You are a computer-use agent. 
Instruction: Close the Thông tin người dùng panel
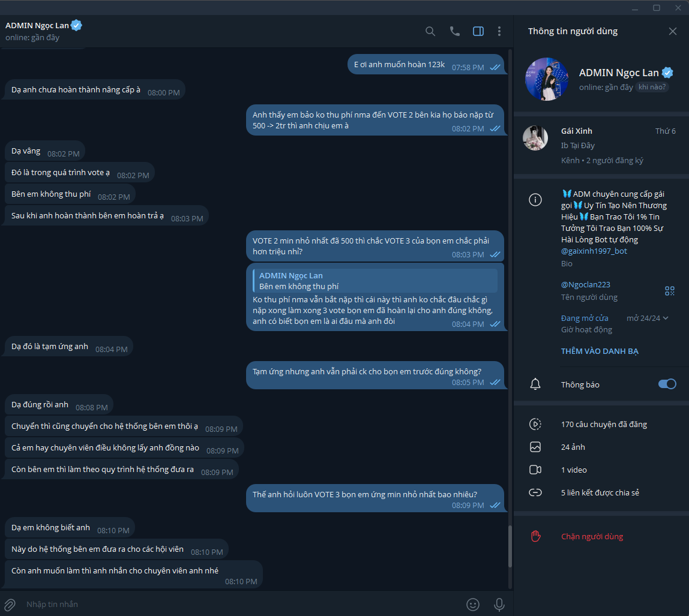[672, 31]
